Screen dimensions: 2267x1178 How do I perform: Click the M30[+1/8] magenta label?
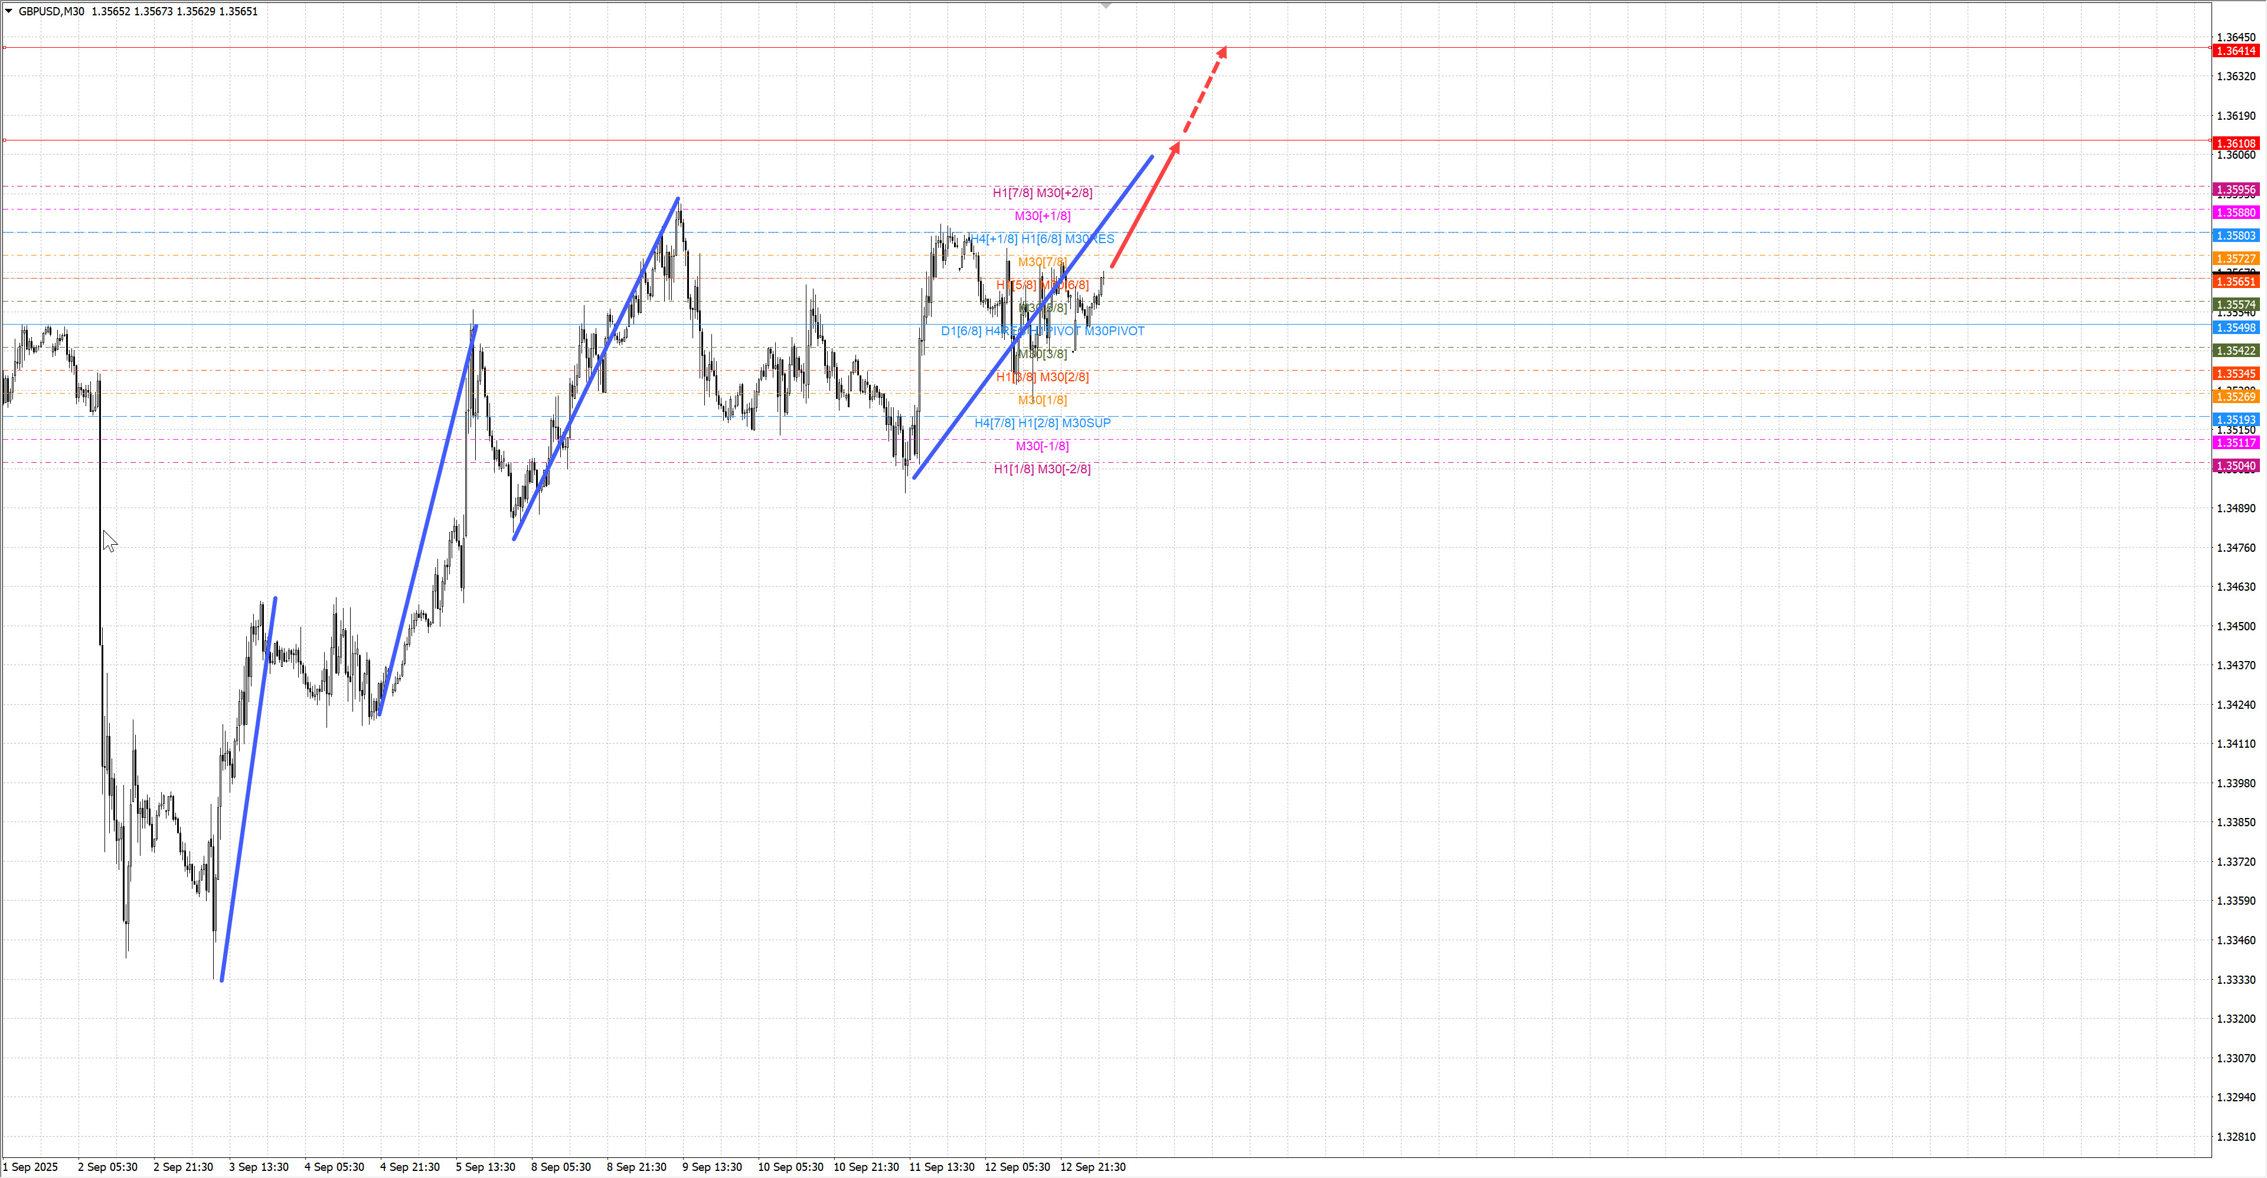pyautogui.click(x=1042, y=215)
